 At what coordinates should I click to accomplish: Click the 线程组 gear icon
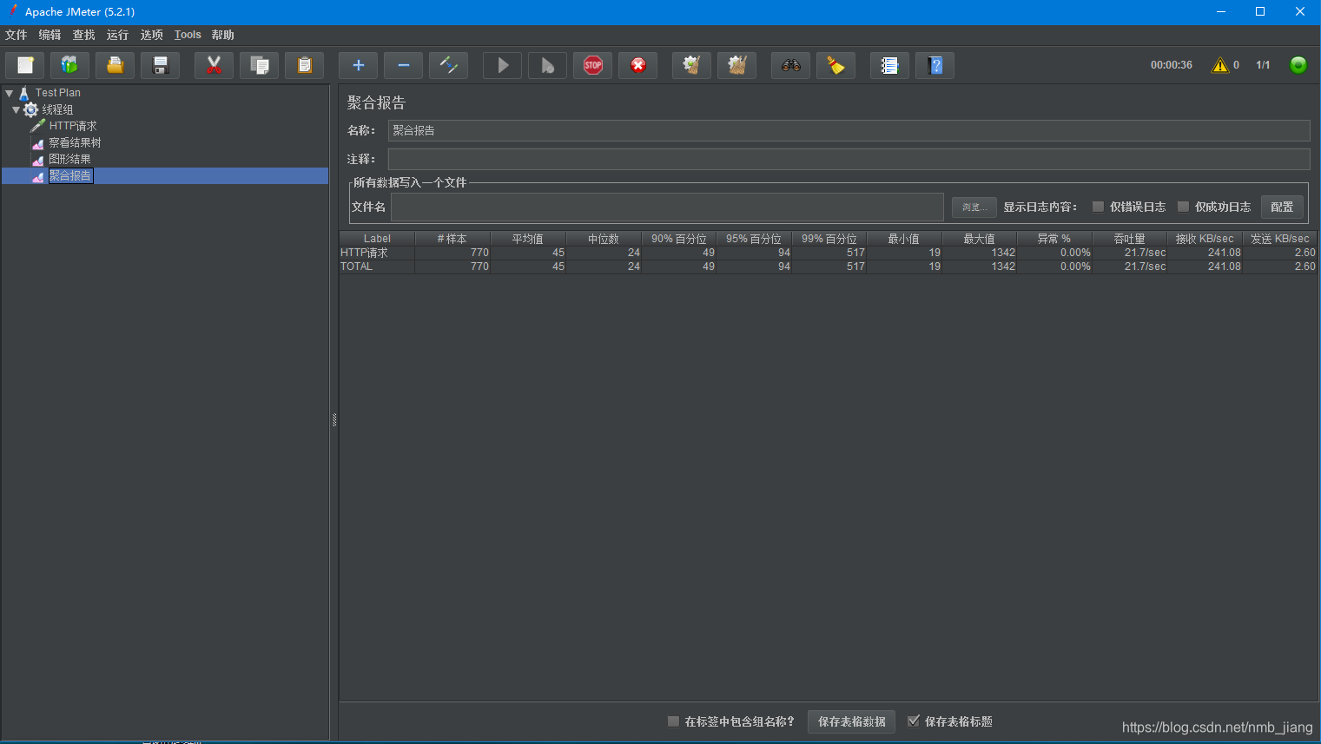point(31,109)
